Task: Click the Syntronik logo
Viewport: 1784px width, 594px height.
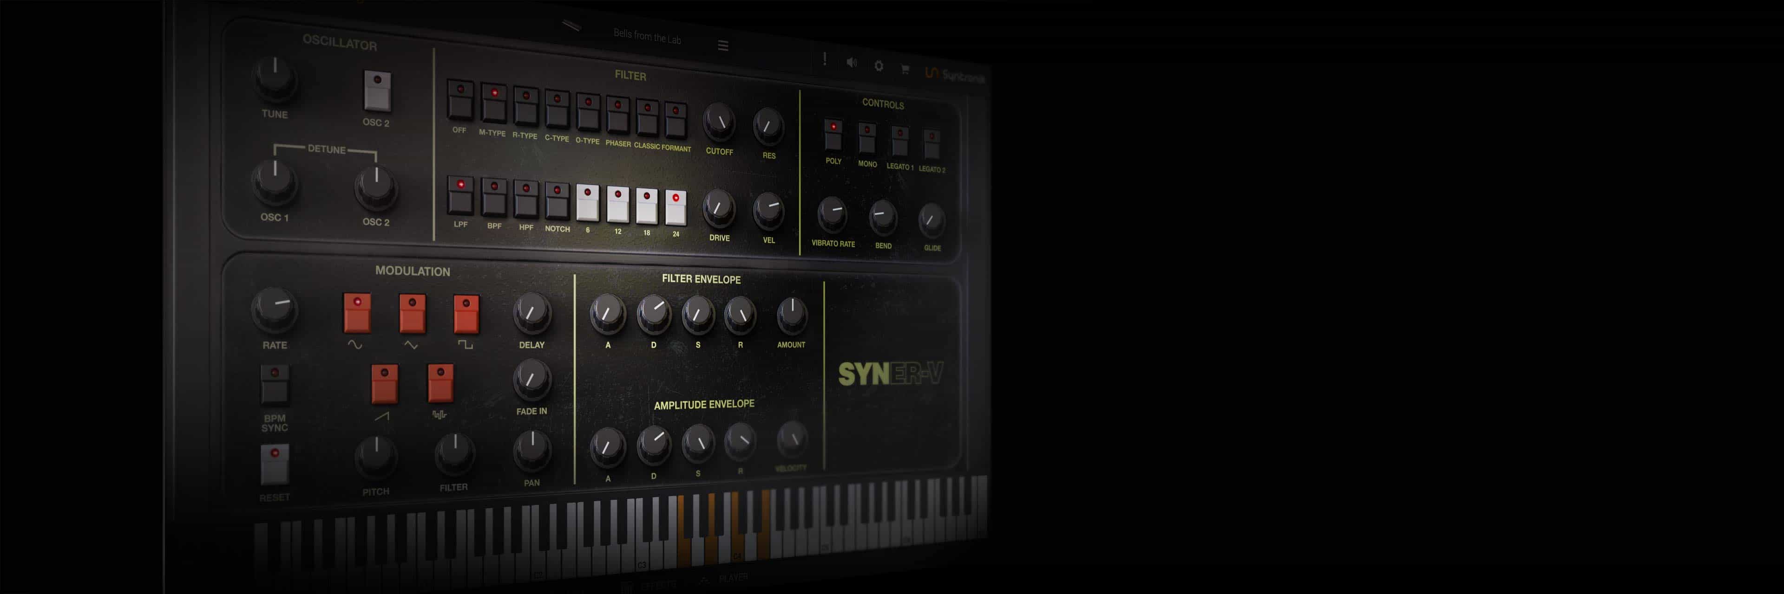Action: pos(955,75)
